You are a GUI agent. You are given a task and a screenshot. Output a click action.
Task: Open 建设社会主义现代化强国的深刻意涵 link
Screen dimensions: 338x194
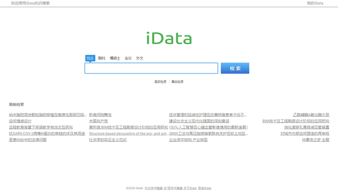[x=199, y=121]
